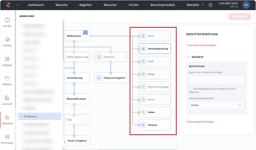Click the Fehler node connector dot
The height and width of the screenshot is (150, 256).
[x=139, y=112]
